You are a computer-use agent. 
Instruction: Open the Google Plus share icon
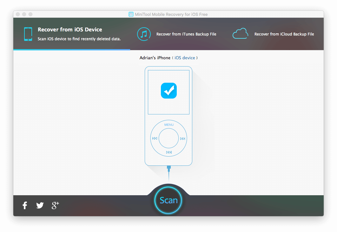(55, 205)
